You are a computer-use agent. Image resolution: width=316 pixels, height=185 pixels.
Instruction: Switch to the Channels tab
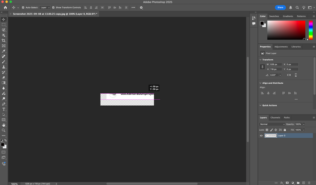[x=275, y=118]
